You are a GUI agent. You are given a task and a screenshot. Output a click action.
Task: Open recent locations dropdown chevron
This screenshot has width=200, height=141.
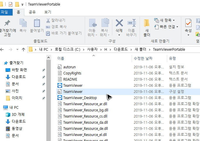[x=18, y=49]
